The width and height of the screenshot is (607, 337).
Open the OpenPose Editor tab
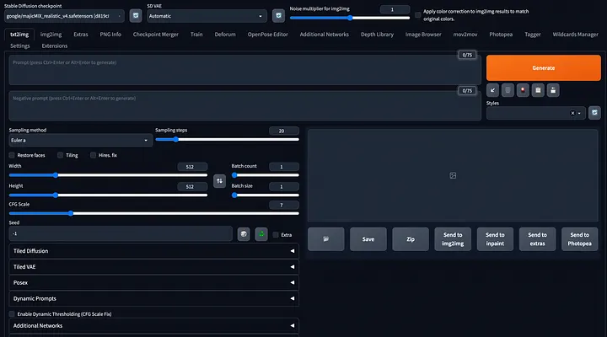pos(267,35)
